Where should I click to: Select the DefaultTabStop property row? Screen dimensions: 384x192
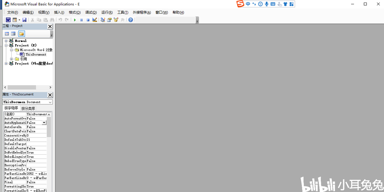(25, 139)
